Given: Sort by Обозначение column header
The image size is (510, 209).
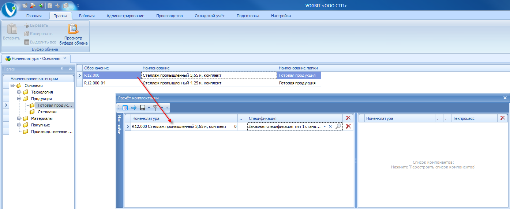Looking at the screenshot, I should [x=112, y=68].
